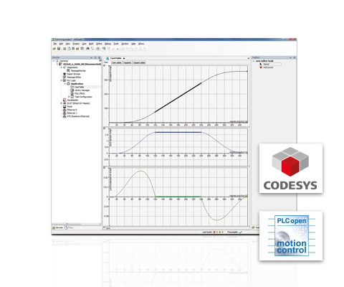This screenshot has height=287, width=344.
Task: Open the editor tab list dropdown arrow
Action: coord(249,58)
